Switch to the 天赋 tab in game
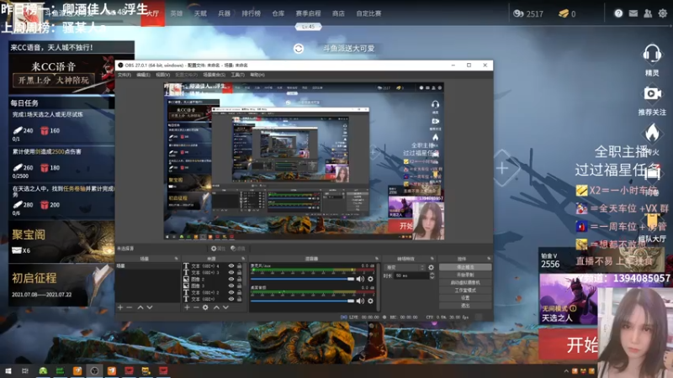The image size is (673, 378). [200, 13]
